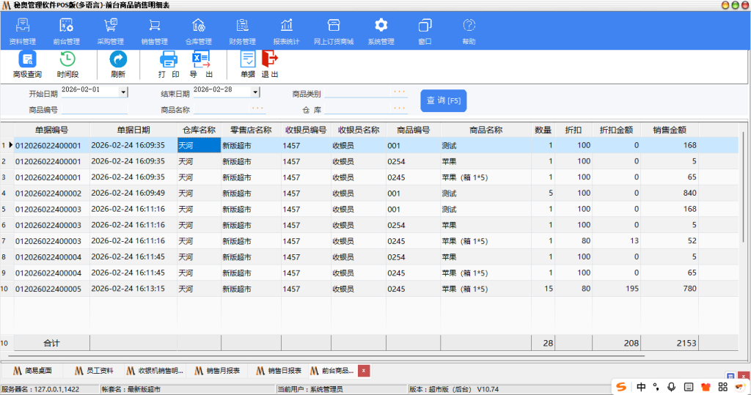Expand the 结束日期 end date dropdown
The width and height of the screenshot is (751, 395).
pyautogui.click(x=255, y=92)
